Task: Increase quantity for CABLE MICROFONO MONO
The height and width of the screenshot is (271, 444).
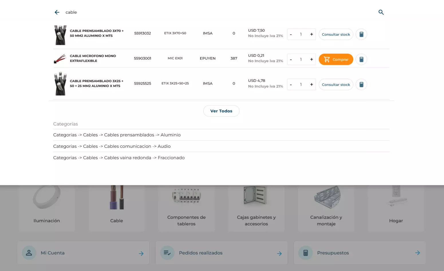Action: (311, 59)
